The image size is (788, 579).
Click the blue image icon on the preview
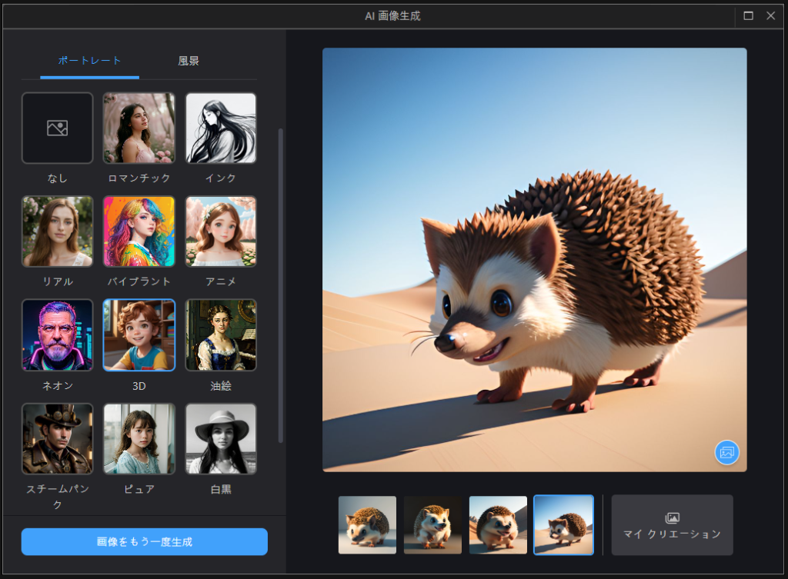click(x=726, y=452)
